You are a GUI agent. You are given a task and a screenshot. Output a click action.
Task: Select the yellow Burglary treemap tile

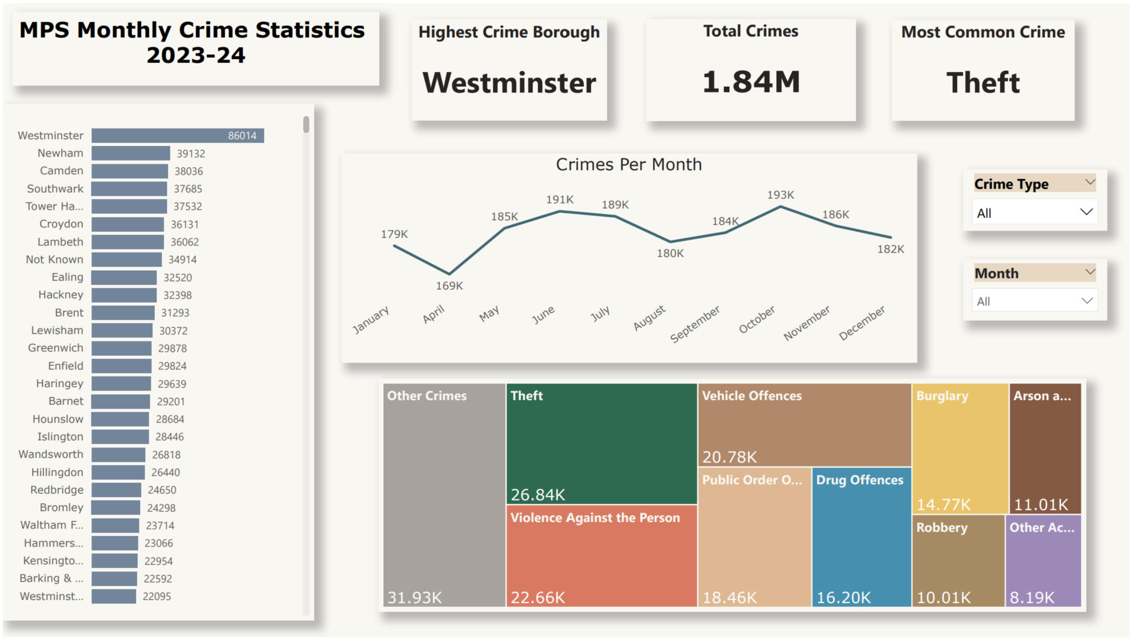click(x=960, y=448)
